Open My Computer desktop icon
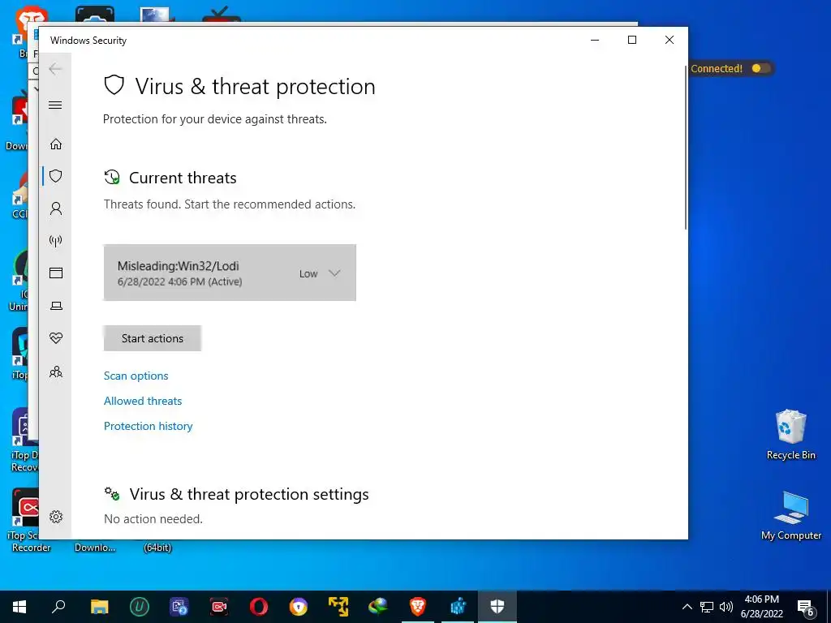Viewport: 831px width, 623px height. coord(790,515)
